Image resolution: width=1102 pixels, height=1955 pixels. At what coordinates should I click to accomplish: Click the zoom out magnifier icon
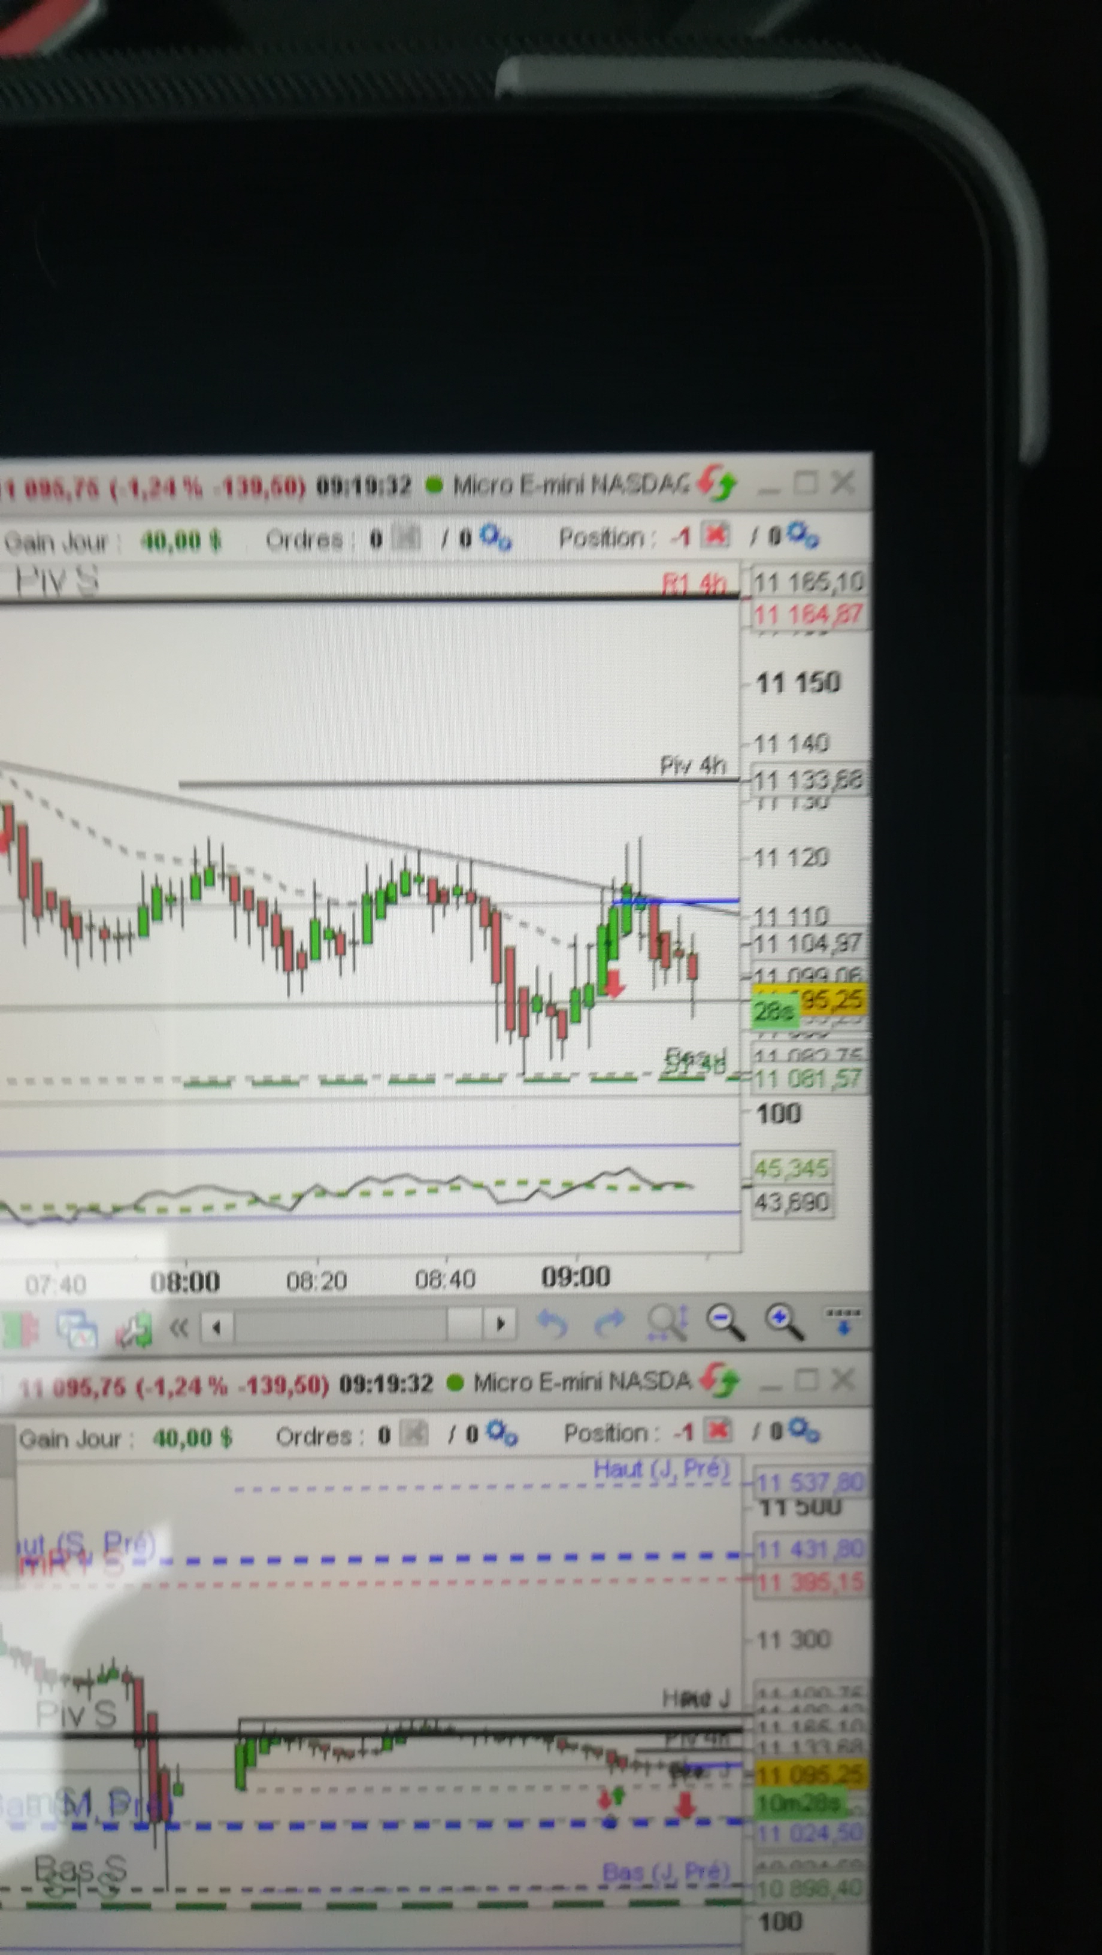point(724,1322)
